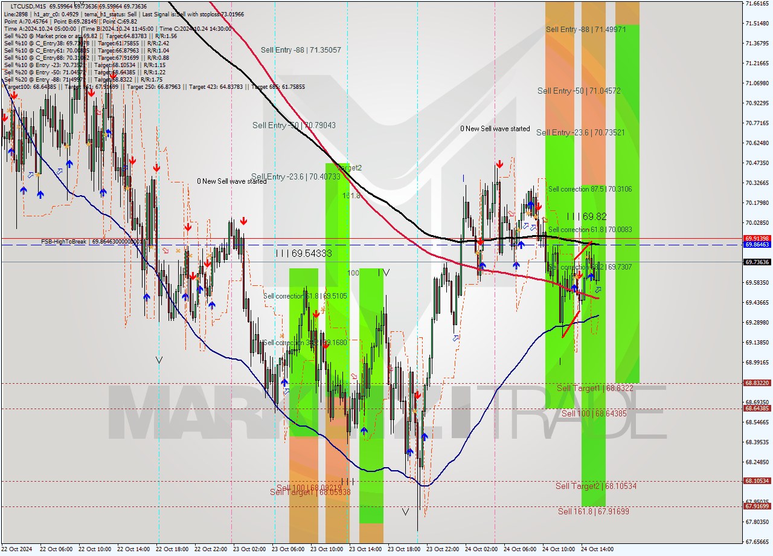Click the LTCUSD,M15 chart title text
This screenshot has height=556, width=773.
pyautogui.click(x=29, y=6)
